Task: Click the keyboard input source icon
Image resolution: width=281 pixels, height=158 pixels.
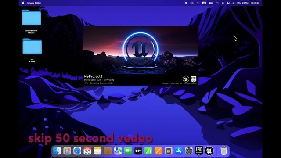Action: tap(204, 3)
